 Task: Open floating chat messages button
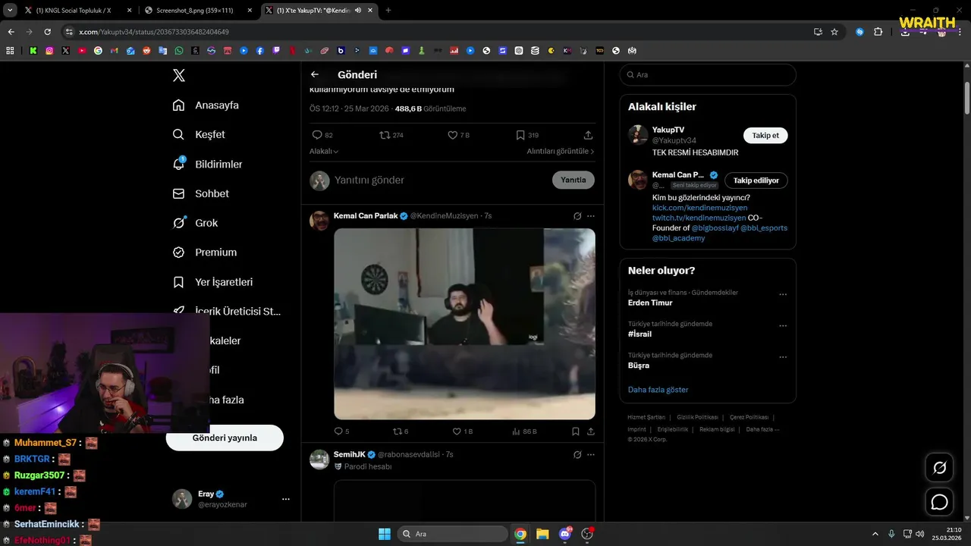point(939,502)
